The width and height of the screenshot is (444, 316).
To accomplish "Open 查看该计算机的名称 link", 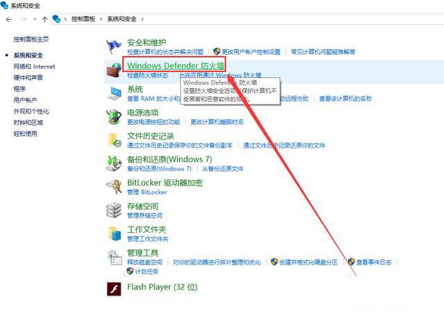I will 345,98.
